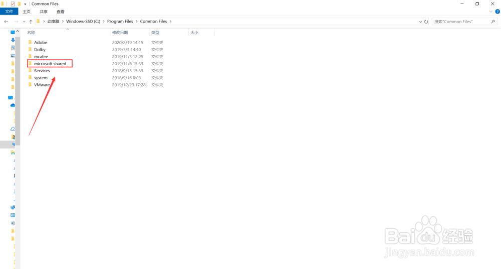Expand chevron after Windows-SSD (C:) breadcrumb
Viewport: 501px width, 269px height.
coord(104,22)
